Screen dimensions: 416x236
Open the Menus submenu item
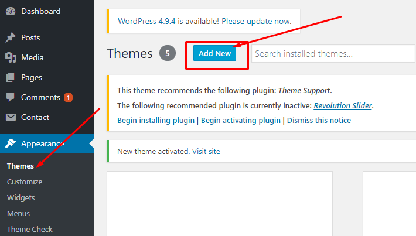click(x=19, y=214)
